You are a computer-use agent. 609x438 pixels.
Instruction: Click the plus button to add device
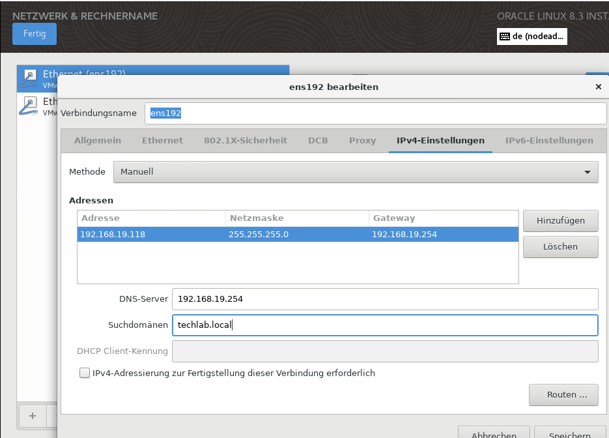pyautogui.click(x=33, y=415)
